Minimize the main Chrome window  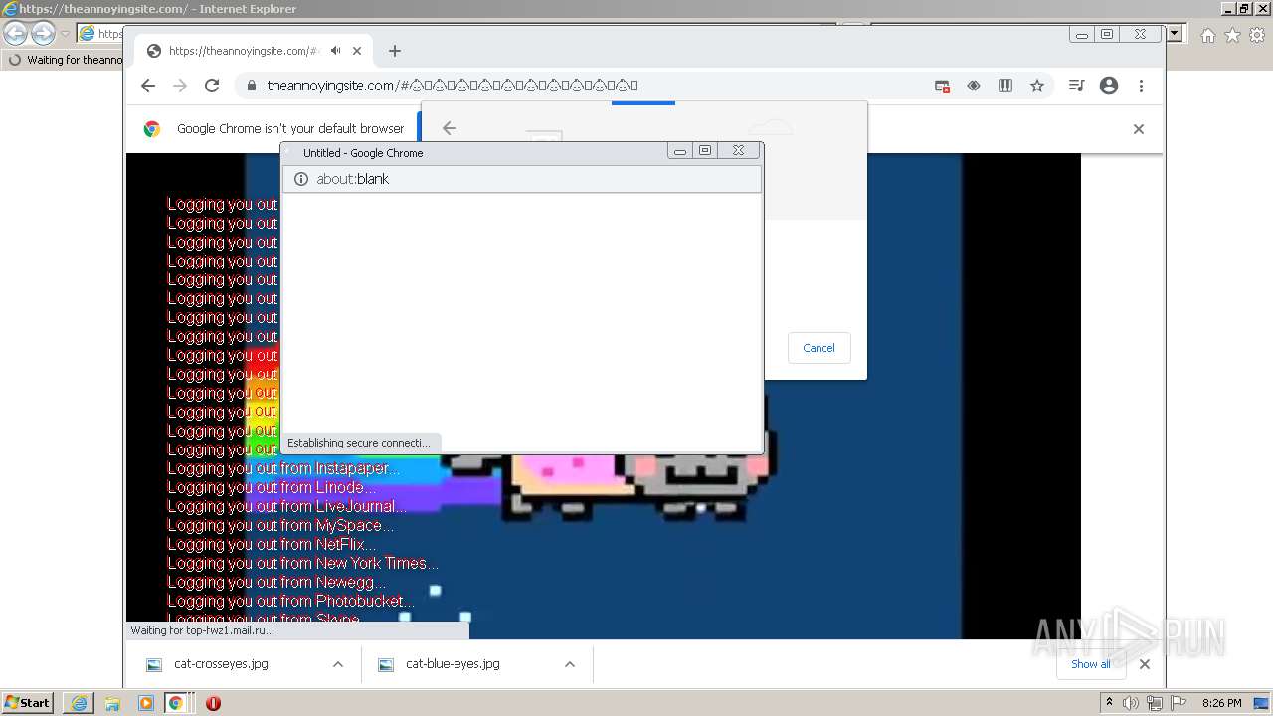click(x=1082, y=34)
